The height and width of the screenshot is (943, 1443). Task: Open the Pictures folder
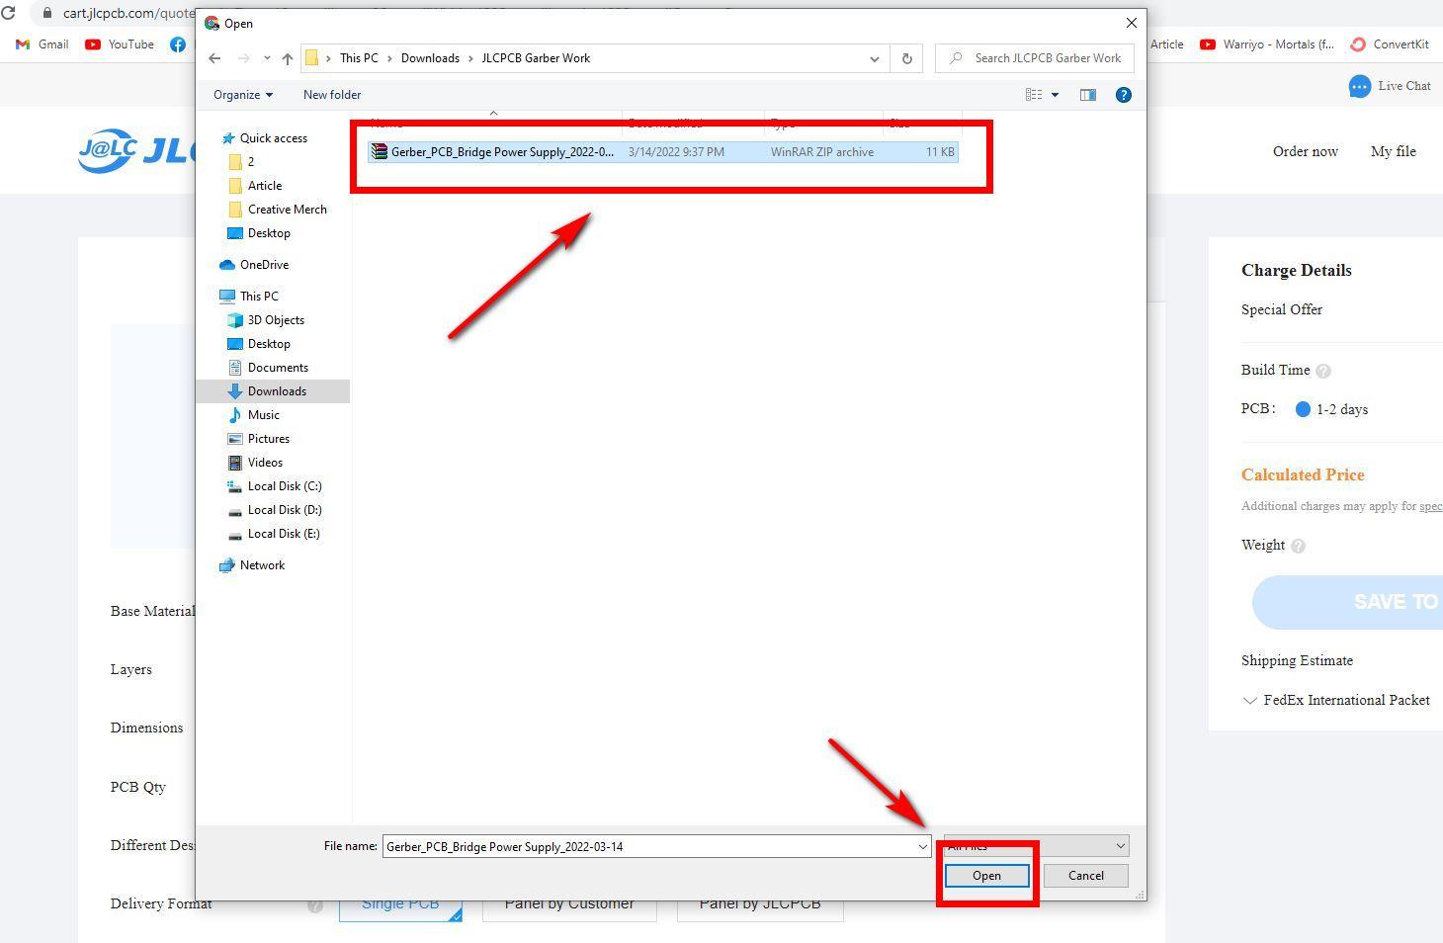(258, 439)
